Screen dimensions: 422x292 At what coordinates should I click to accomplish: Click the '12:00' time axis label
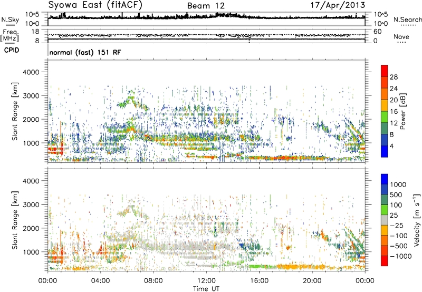206,281
